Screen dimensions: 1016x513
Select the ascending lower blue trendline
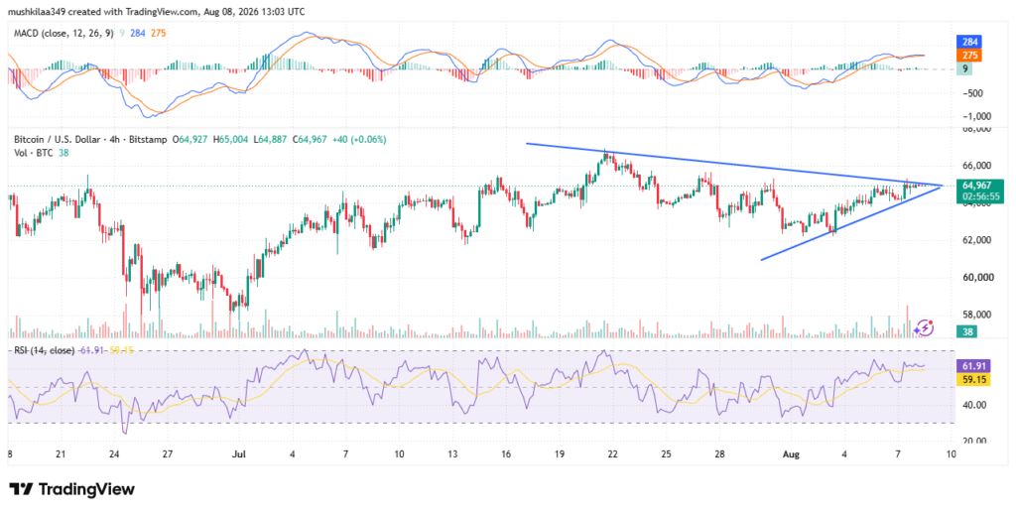click(851, 223)
